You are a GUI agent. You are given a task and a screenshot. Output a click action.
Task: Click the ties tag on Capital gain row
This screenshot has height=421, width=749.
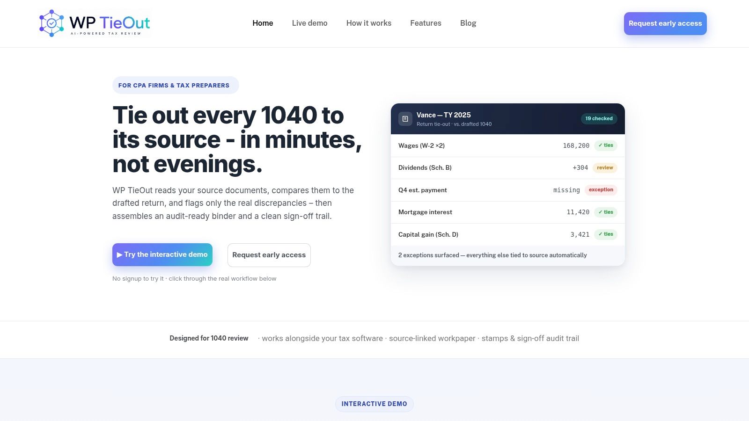pyautogui.click(x=606, y=234)
